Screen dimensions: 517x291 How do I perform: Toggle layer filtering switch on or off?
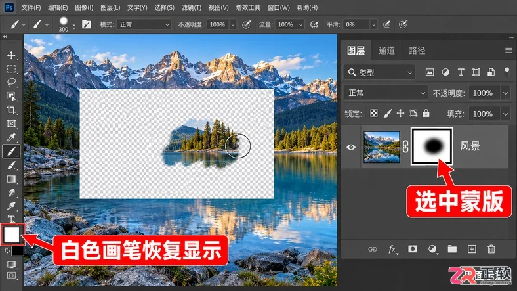coord(507,72)
